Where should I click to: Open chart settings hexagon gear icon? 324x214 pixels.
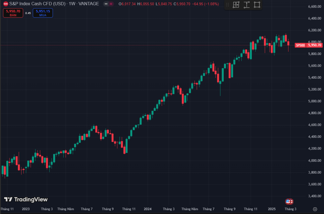[x=315, y=209]
